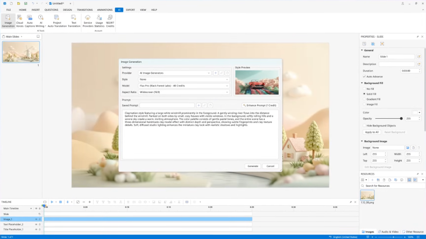Toggle Auto Advance checkbox
Screen dimensions: 426x239
(364, 76)
